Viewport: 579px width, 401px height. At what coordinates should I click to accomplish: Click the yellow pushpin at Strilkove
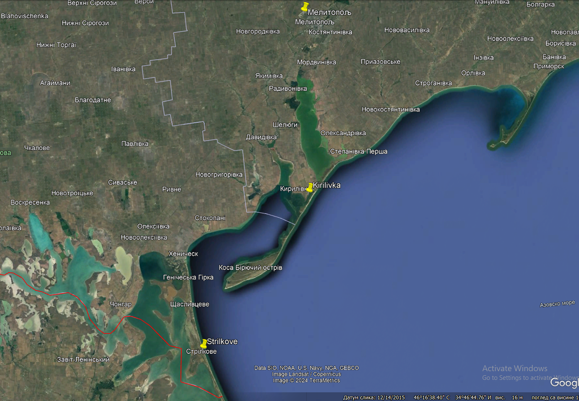[203, 344]
